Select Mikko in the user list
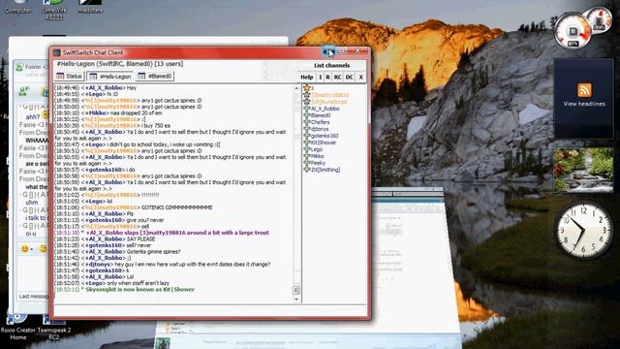 point(317,156)
